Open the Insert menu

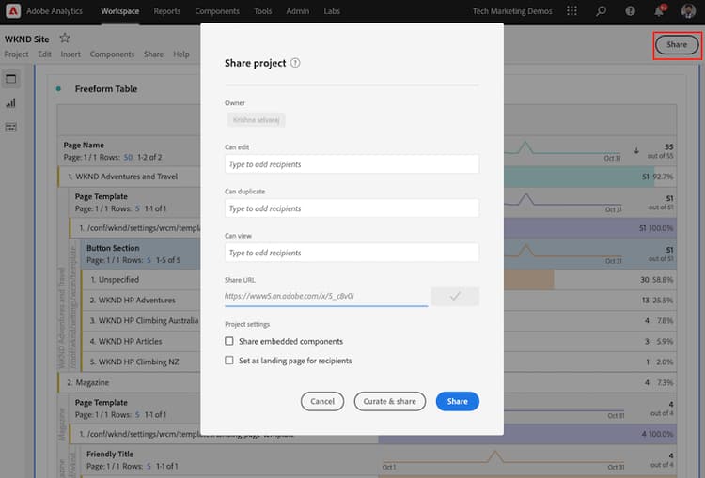(70, 54)
